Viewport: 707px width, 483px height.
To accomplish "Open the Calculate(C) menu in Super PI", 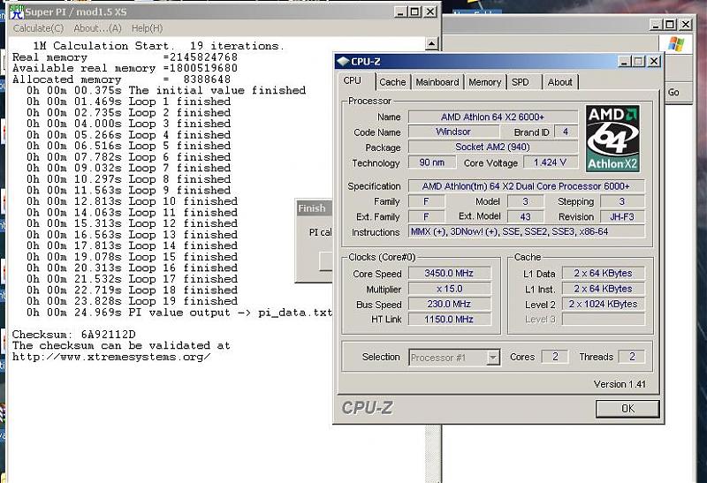I will point(38,28).
